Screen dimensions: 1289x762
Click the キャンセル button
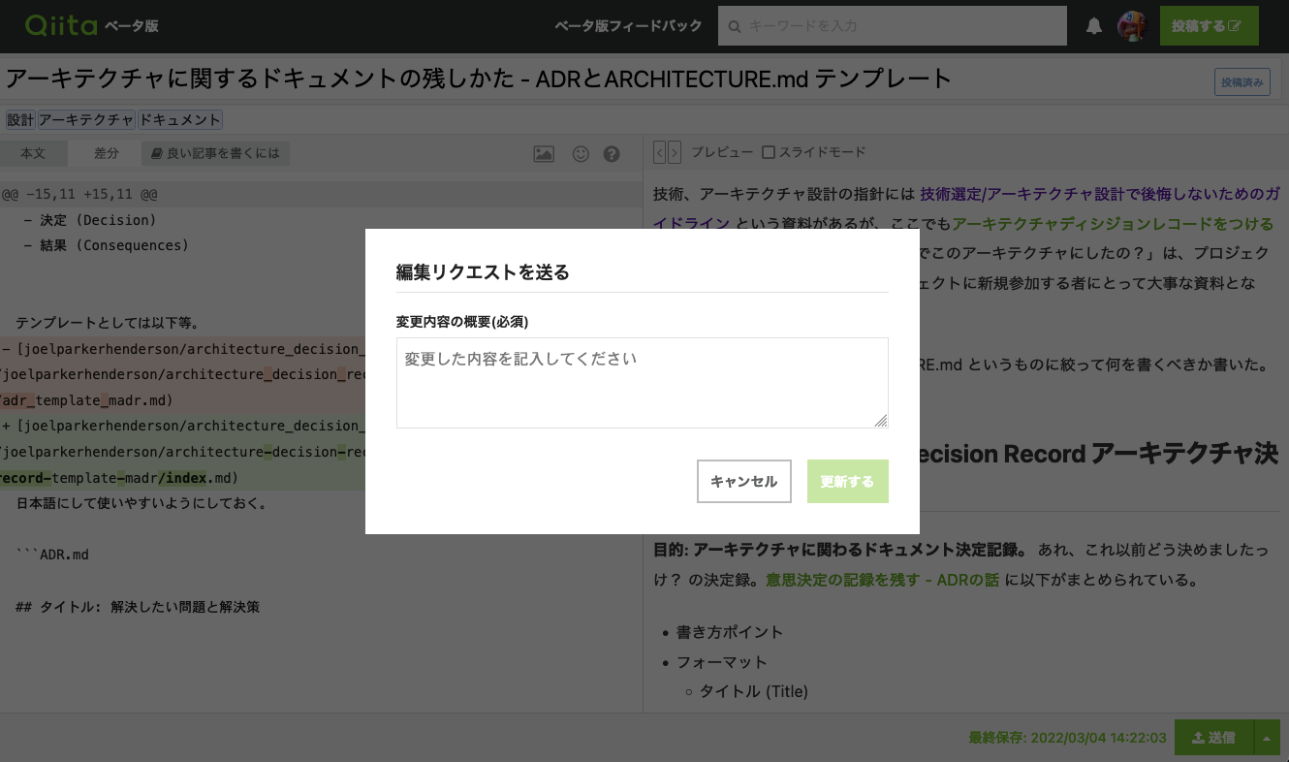744,482
